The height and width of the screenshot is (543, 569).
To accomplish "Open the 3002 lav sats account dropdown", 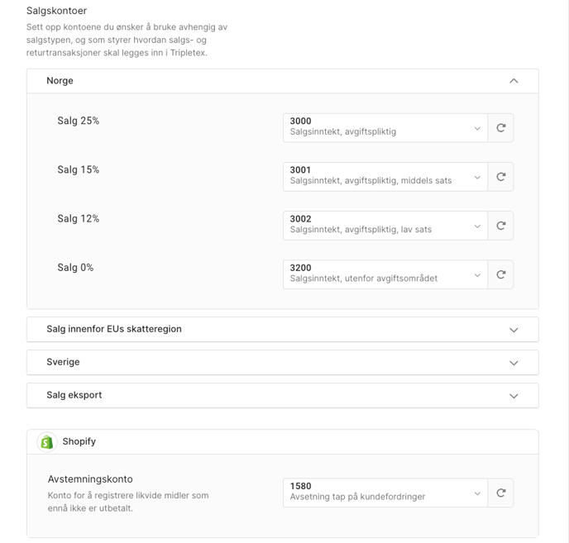I will click(x=385, y=226).
